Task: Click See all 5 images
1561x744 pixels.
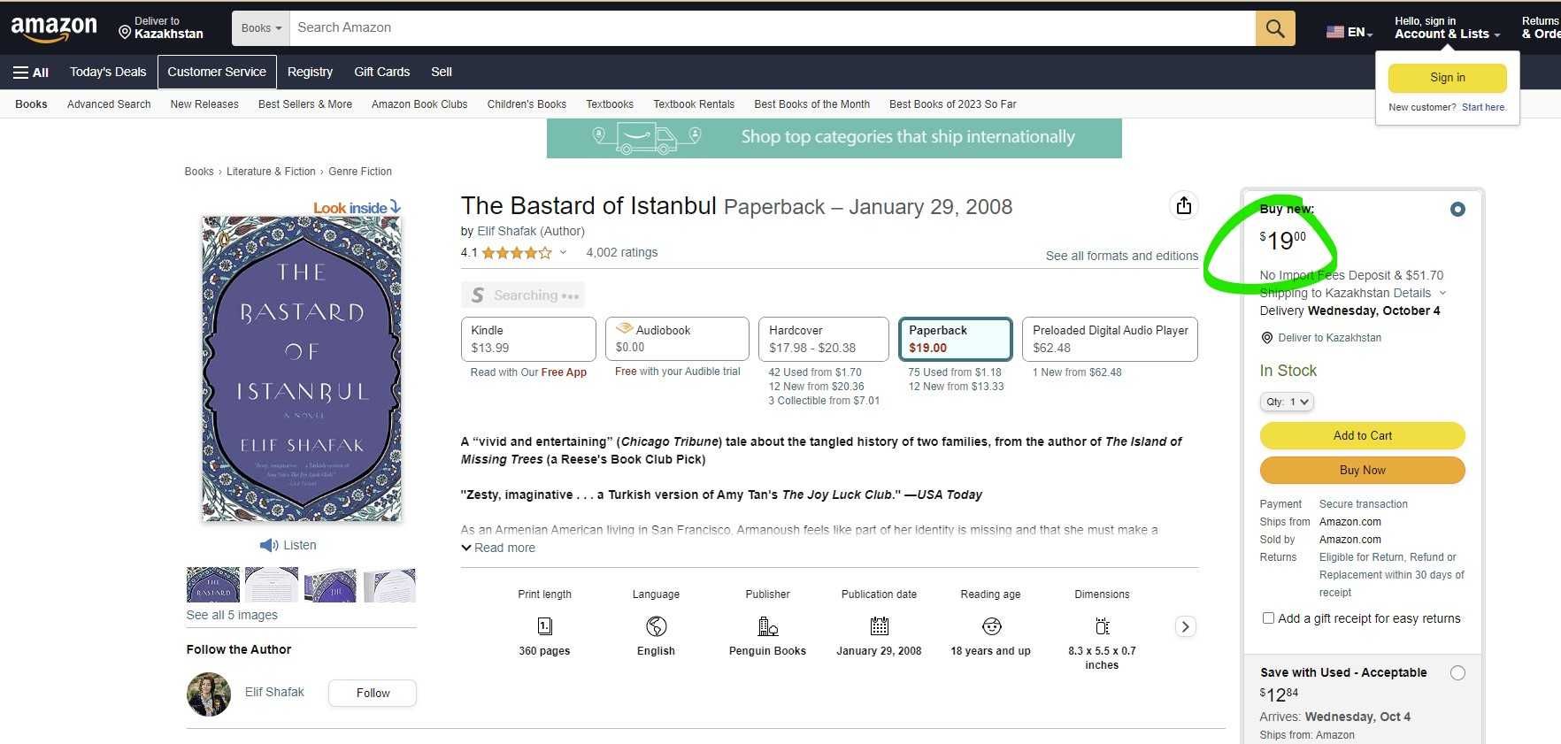Action: coord(232,615)
